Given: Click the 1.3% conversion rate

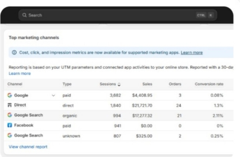Looking at the screenshot, I should coord(218,105).
